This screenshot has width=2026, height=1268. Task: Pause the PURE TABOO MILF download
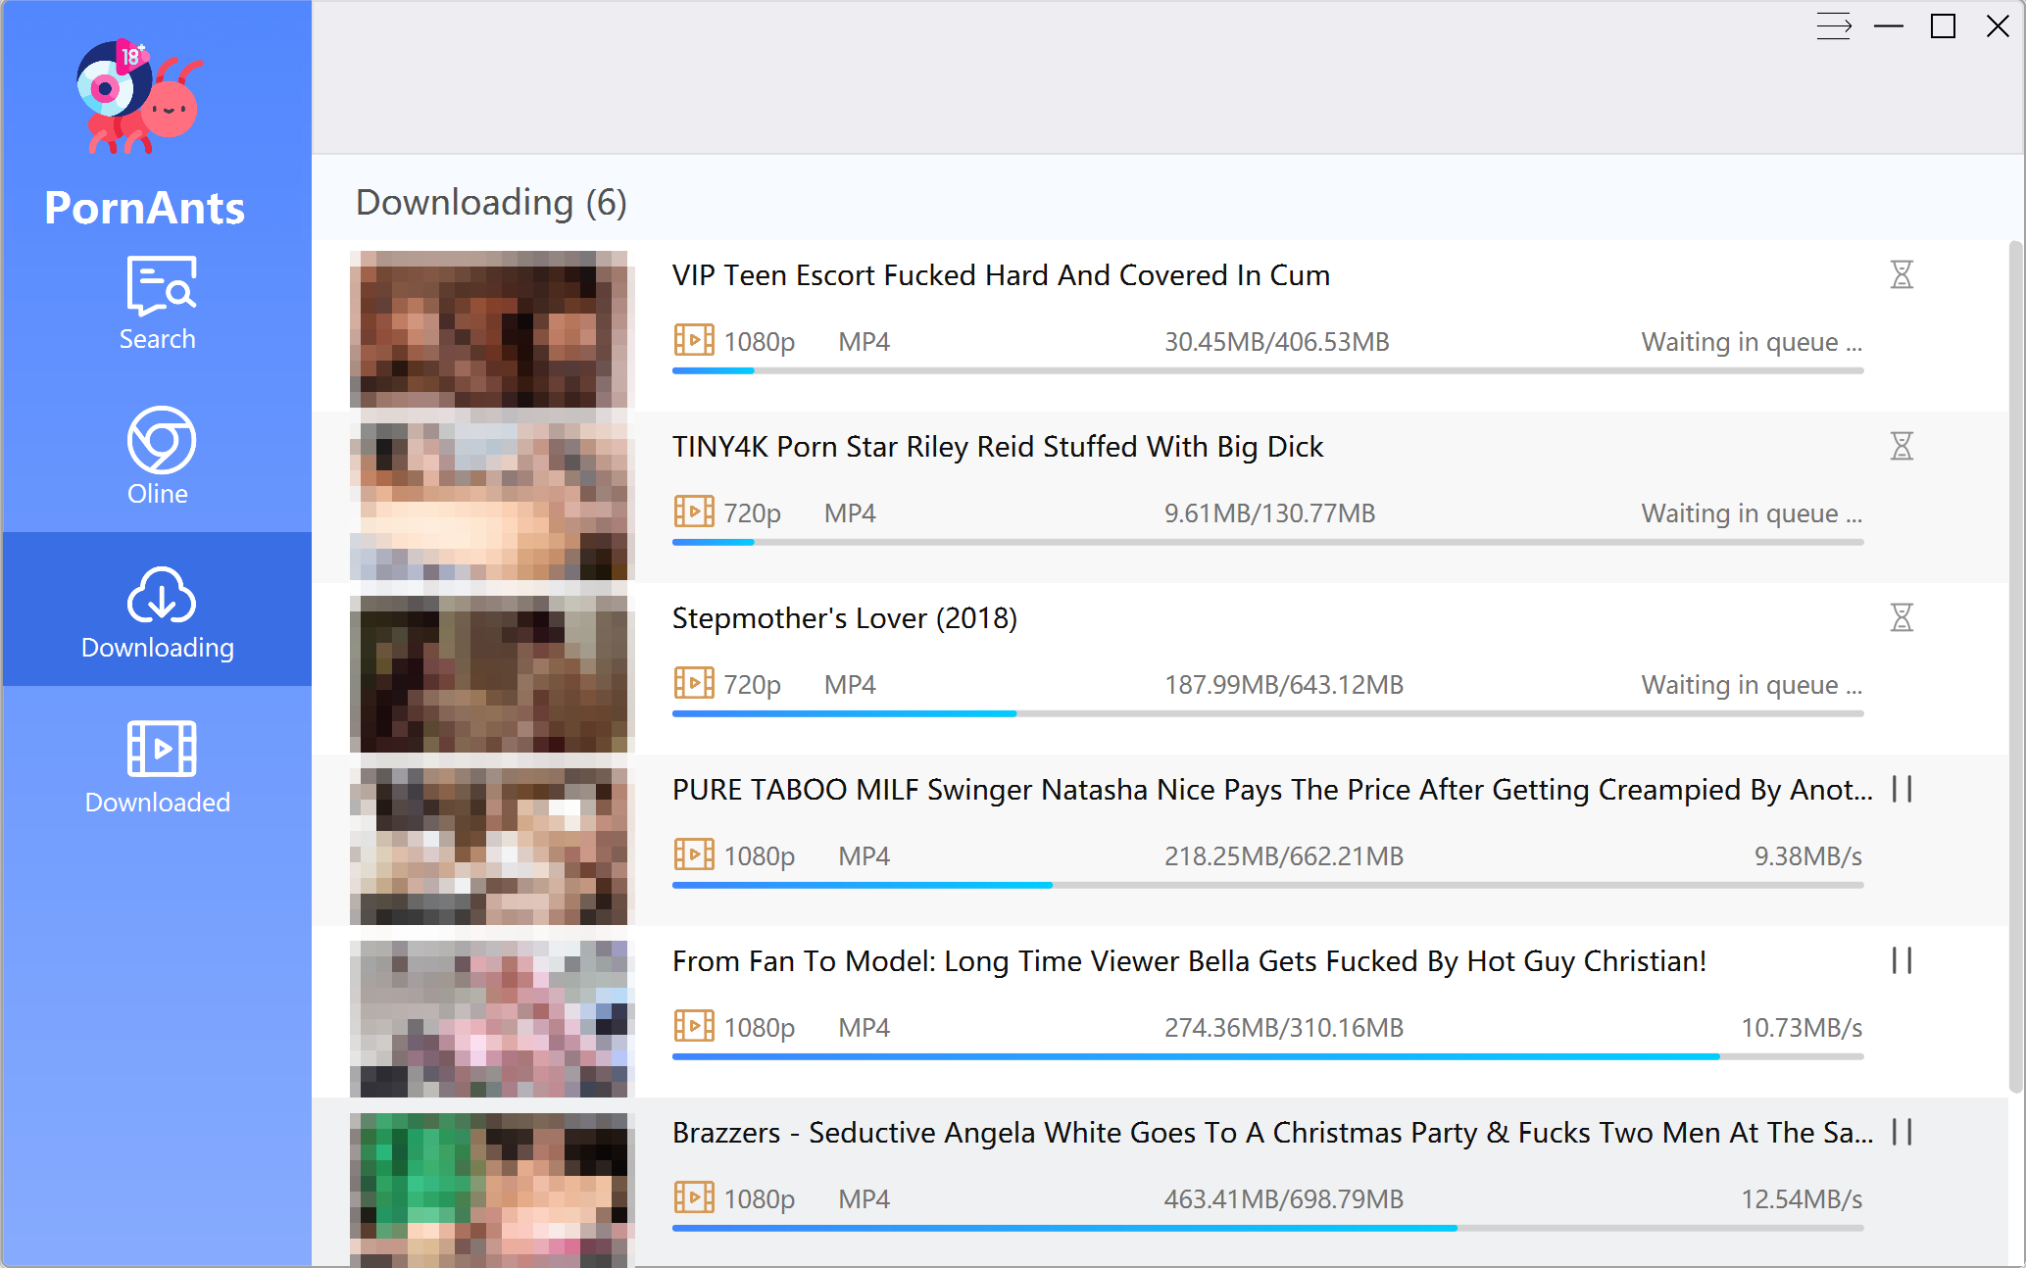tap(1902, 788)
